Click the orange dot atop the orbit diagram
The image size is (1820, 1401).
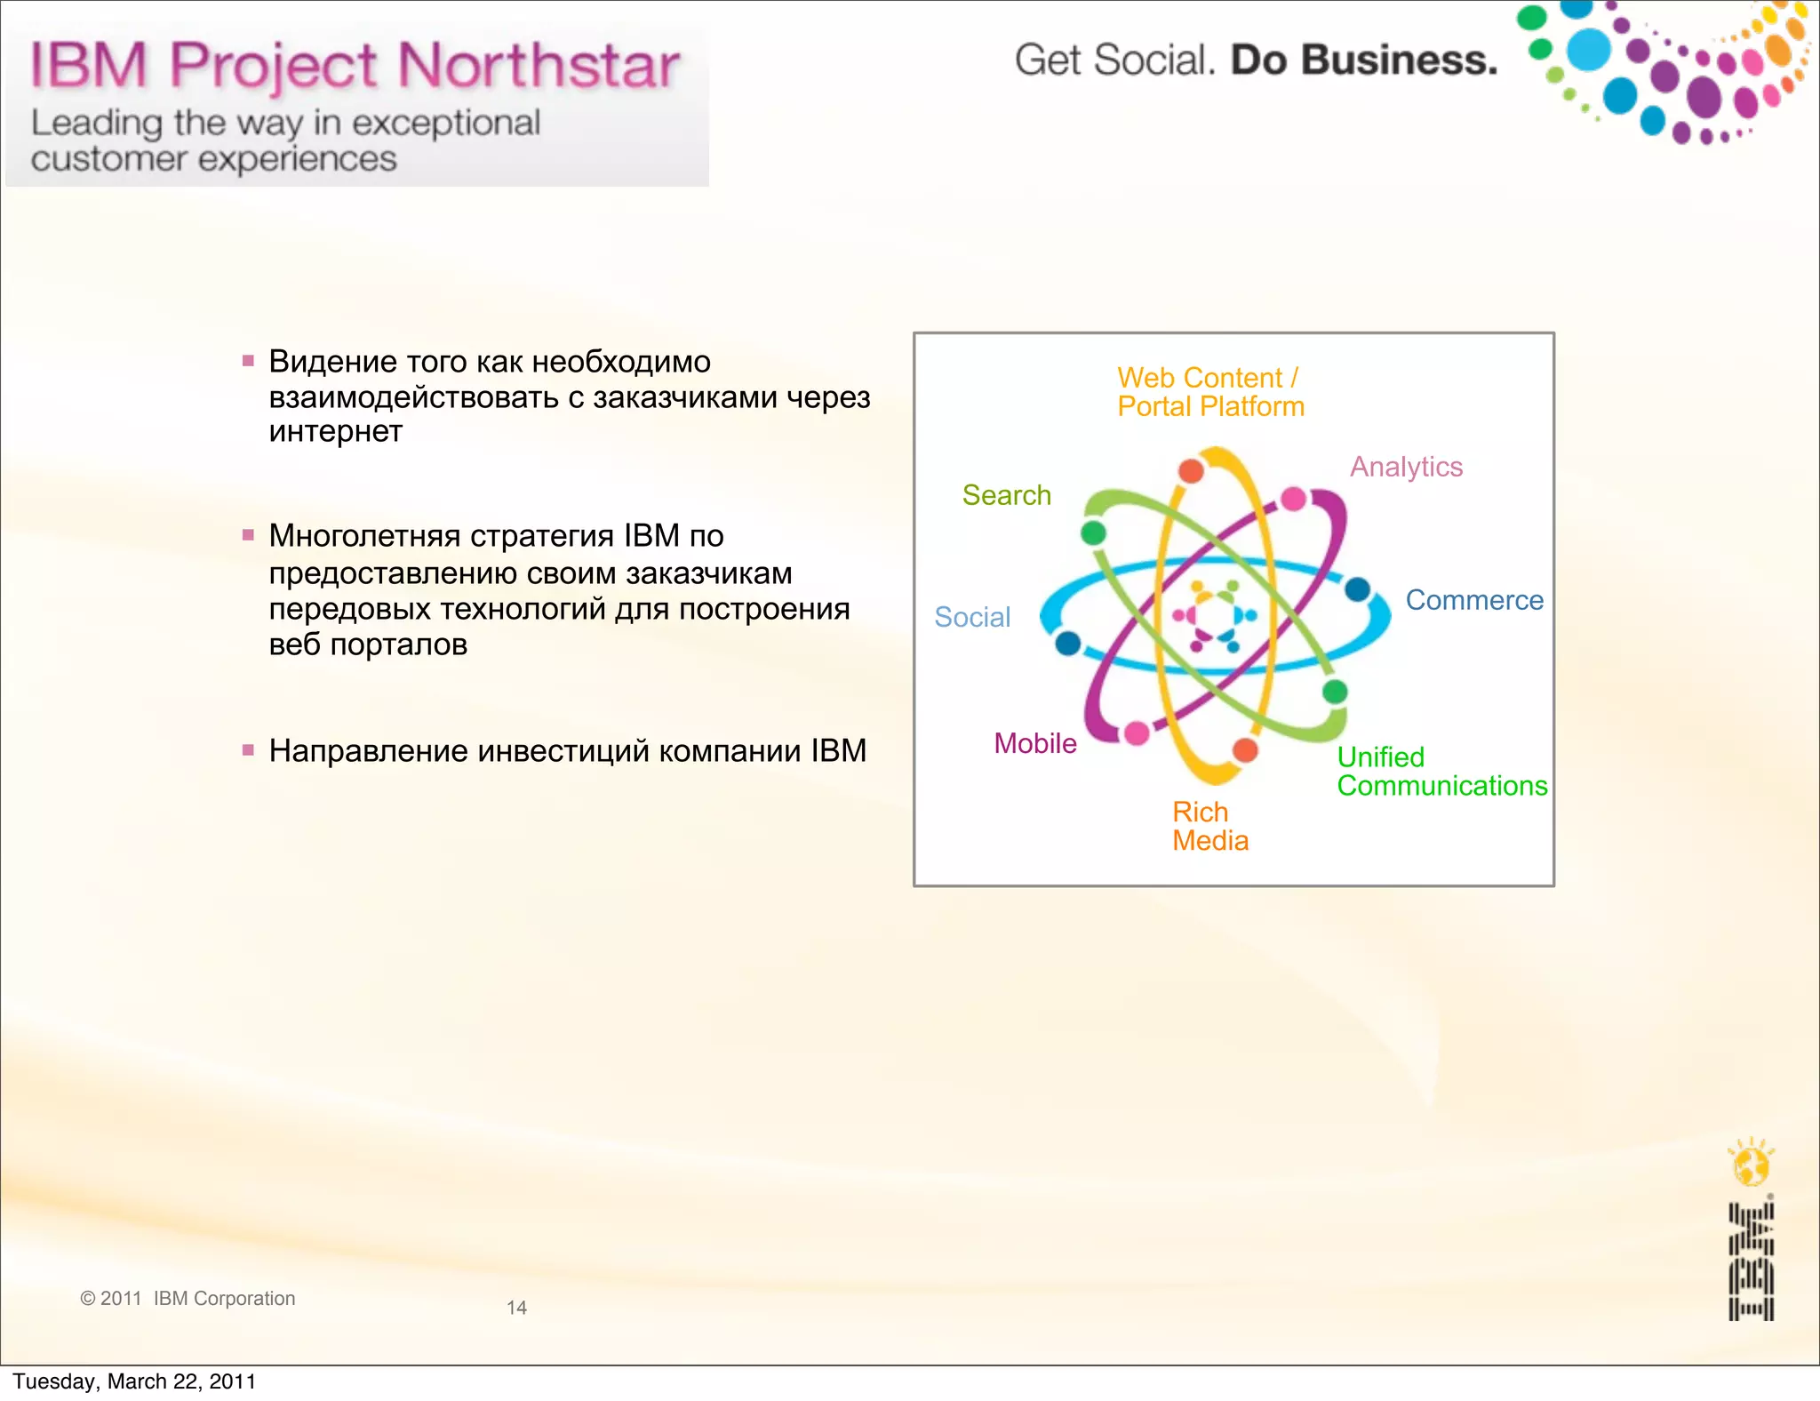point(1191,470)
